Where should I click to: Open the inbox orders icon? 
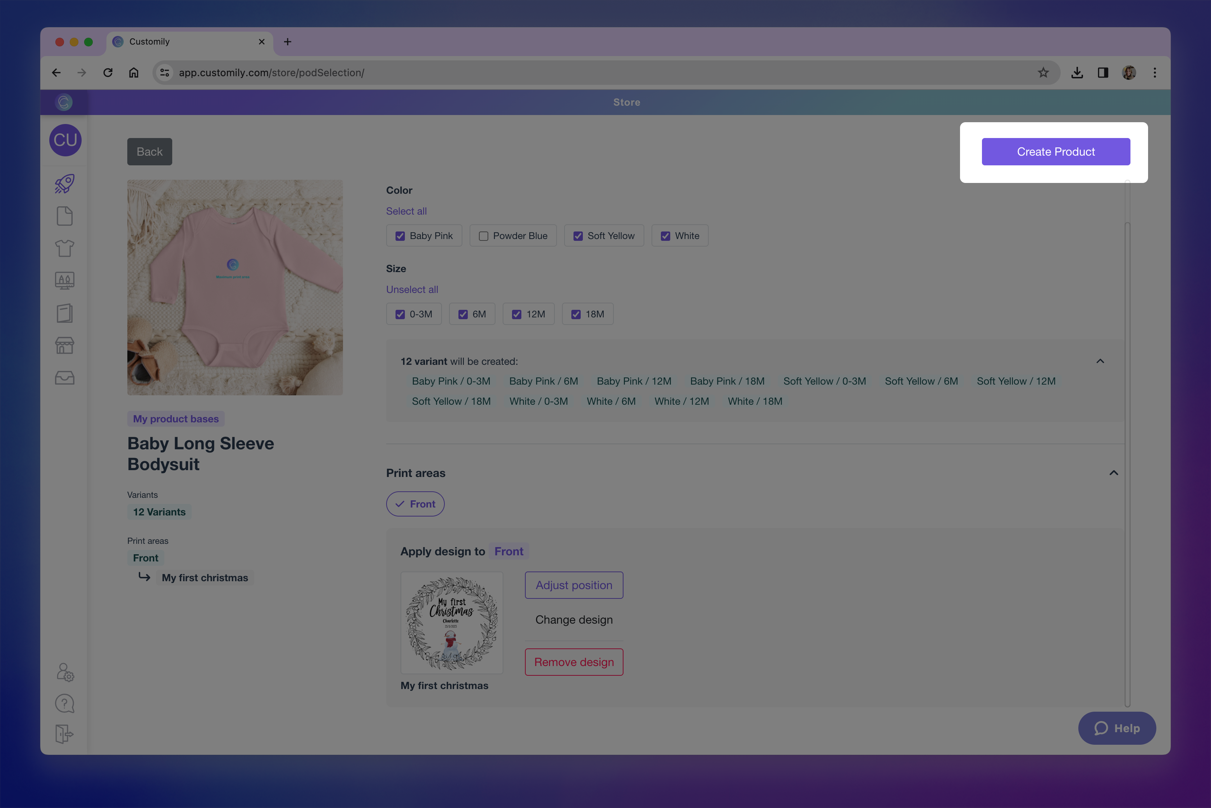[x=64, y=378]
